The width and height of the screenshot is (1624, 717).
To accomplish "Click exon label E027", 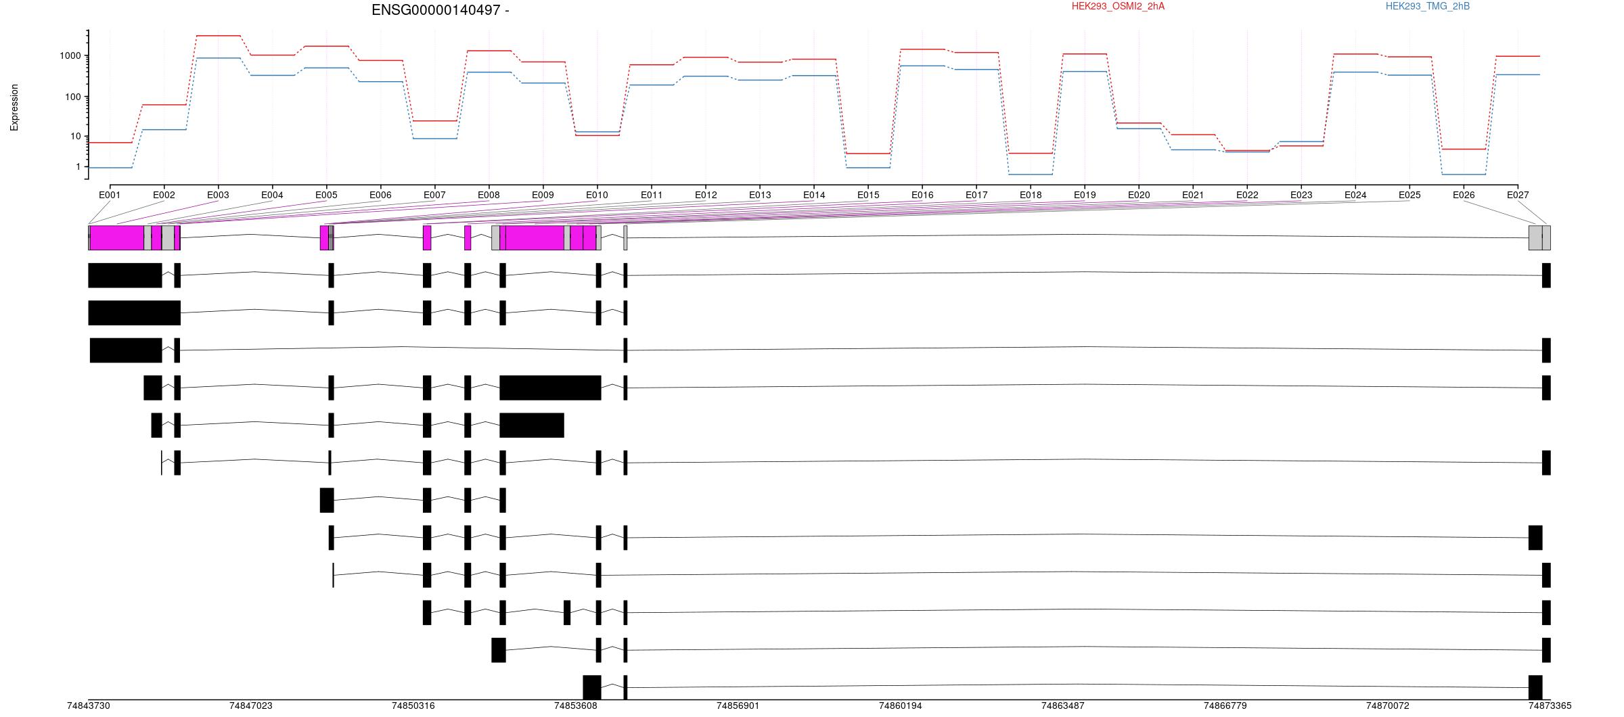I will point(1518,195).
